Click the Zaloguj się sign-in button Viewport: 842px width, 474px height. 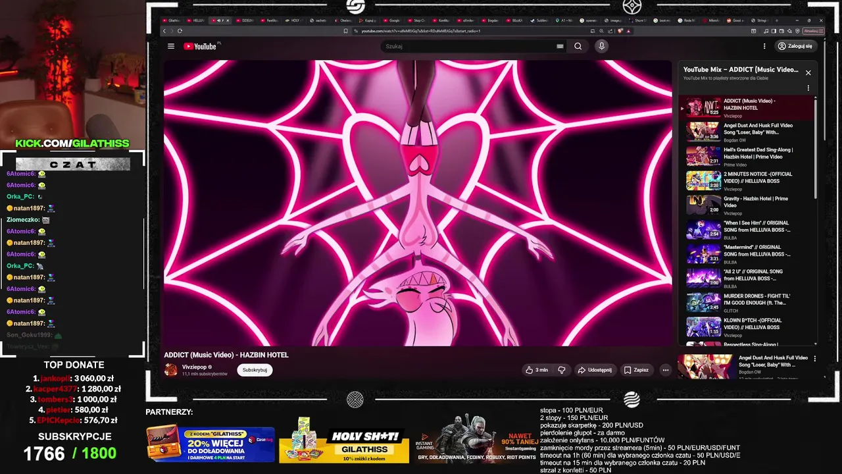tap(795, 46)
